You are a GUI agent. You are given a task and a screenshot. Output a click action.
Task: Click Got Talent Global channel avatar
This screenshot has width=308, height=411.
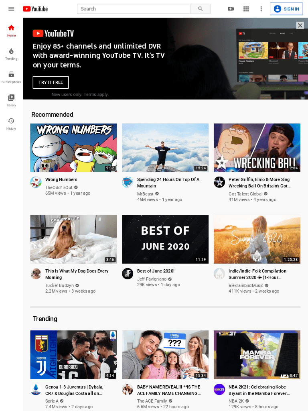tap(219, 182)
